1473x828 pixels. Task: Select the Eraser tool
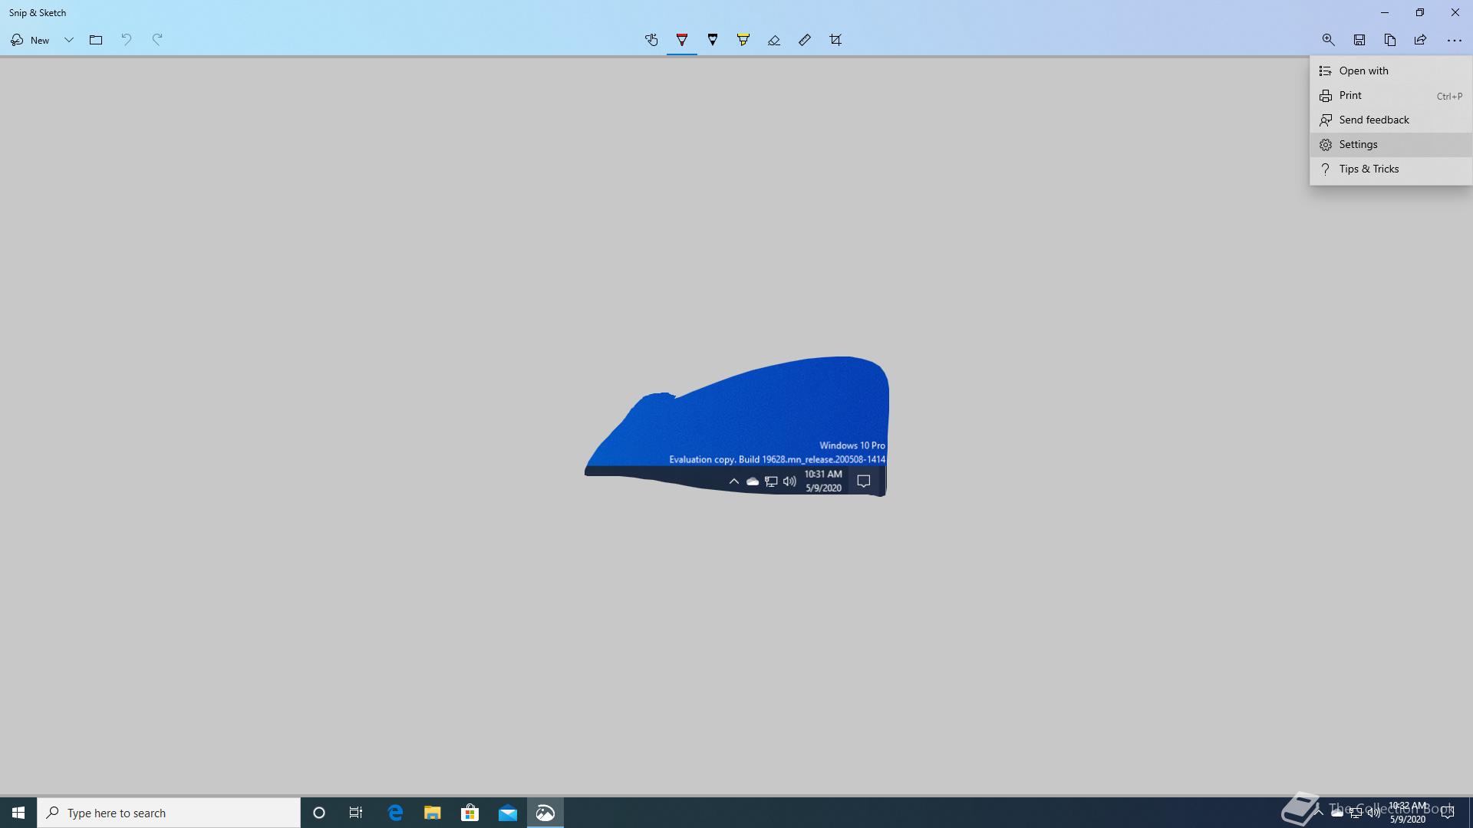coord(773,40)
